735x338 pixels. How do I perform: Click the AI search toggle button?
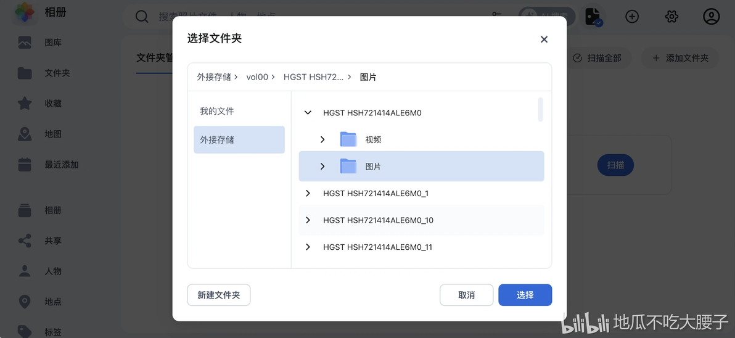tap(546, 17)
